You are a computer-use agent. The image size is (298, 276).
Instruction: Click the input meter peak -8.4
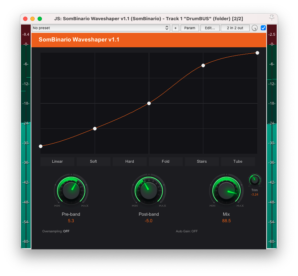(26, 34)
